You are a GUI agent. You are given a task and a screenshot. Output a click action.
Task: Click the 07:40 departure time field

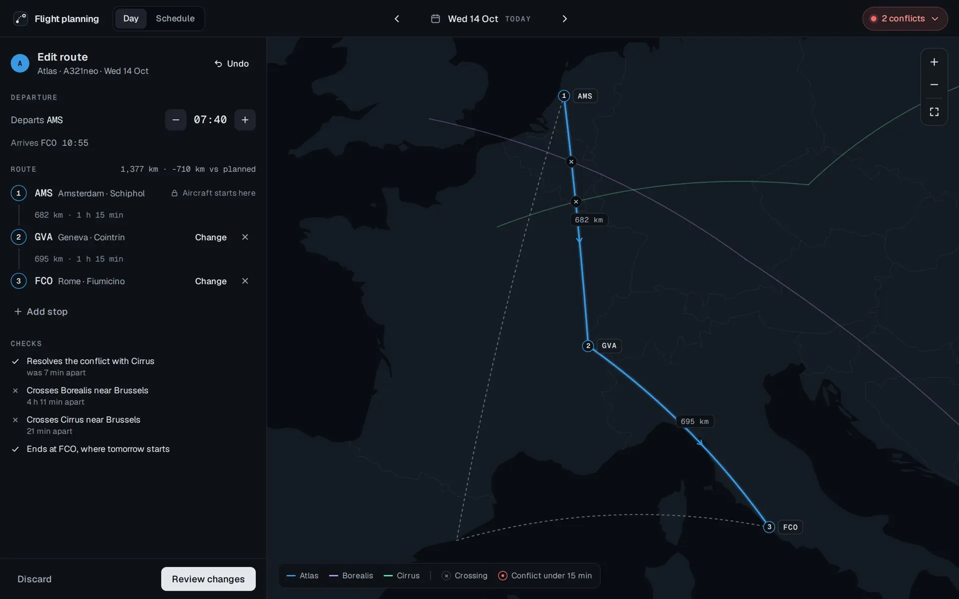pos(210,120)
